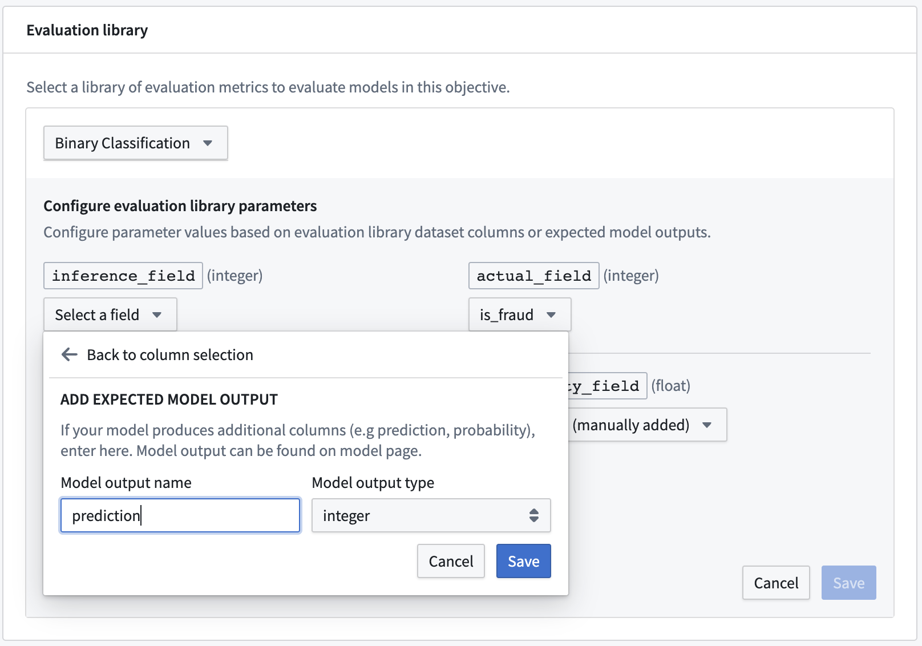The width and height of the screenshot is (922, 646).
Task: Click the Cancel button at panel bottom
Action: click(x=776, y=583)
